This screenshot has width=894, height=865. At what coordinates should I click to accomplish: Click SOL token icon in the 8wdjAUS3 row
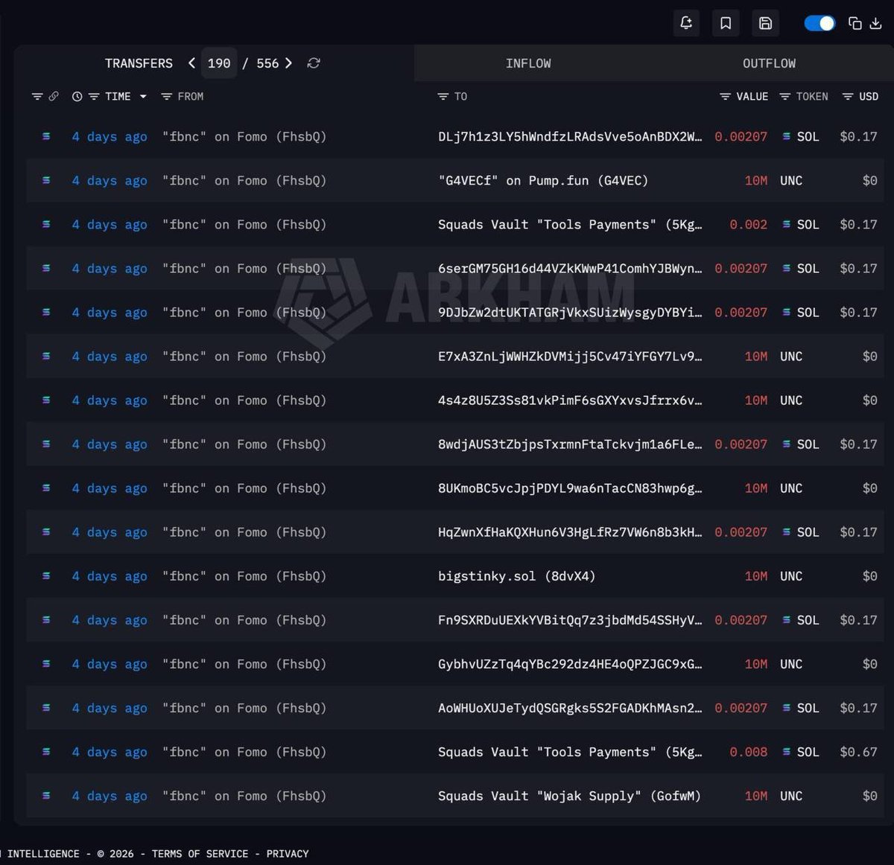(x=786, y=444)
